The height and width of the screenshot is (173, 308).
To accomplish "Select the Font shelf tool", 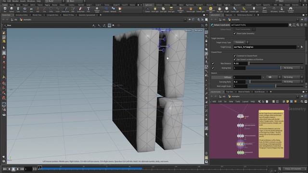I will click(x=88, y=10).
